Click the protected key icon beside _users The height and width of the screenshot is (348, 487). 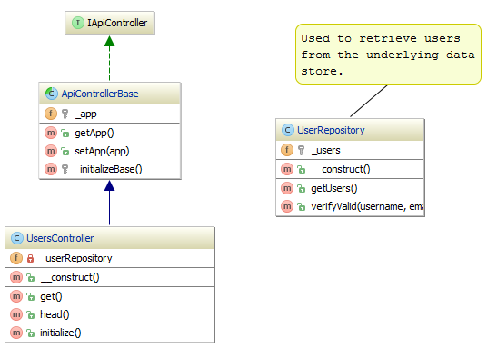(x=302, y=150)
